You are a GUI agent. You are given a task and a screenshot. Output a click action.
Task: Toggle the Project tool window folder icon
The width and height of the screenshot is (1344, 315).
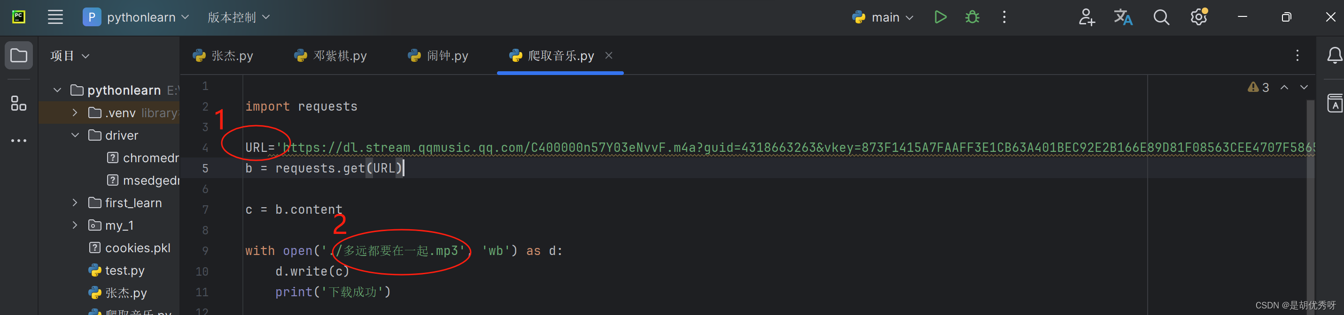click(19, 55)
